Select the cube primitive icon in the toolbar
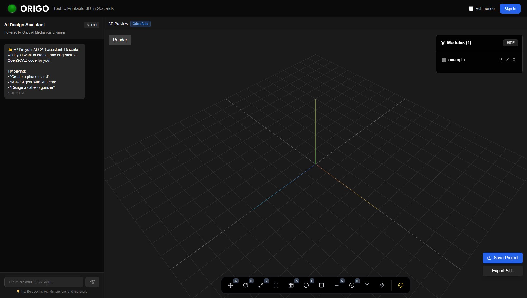The height and width of the screenshot is (298, 527). [x=321, y=285]
